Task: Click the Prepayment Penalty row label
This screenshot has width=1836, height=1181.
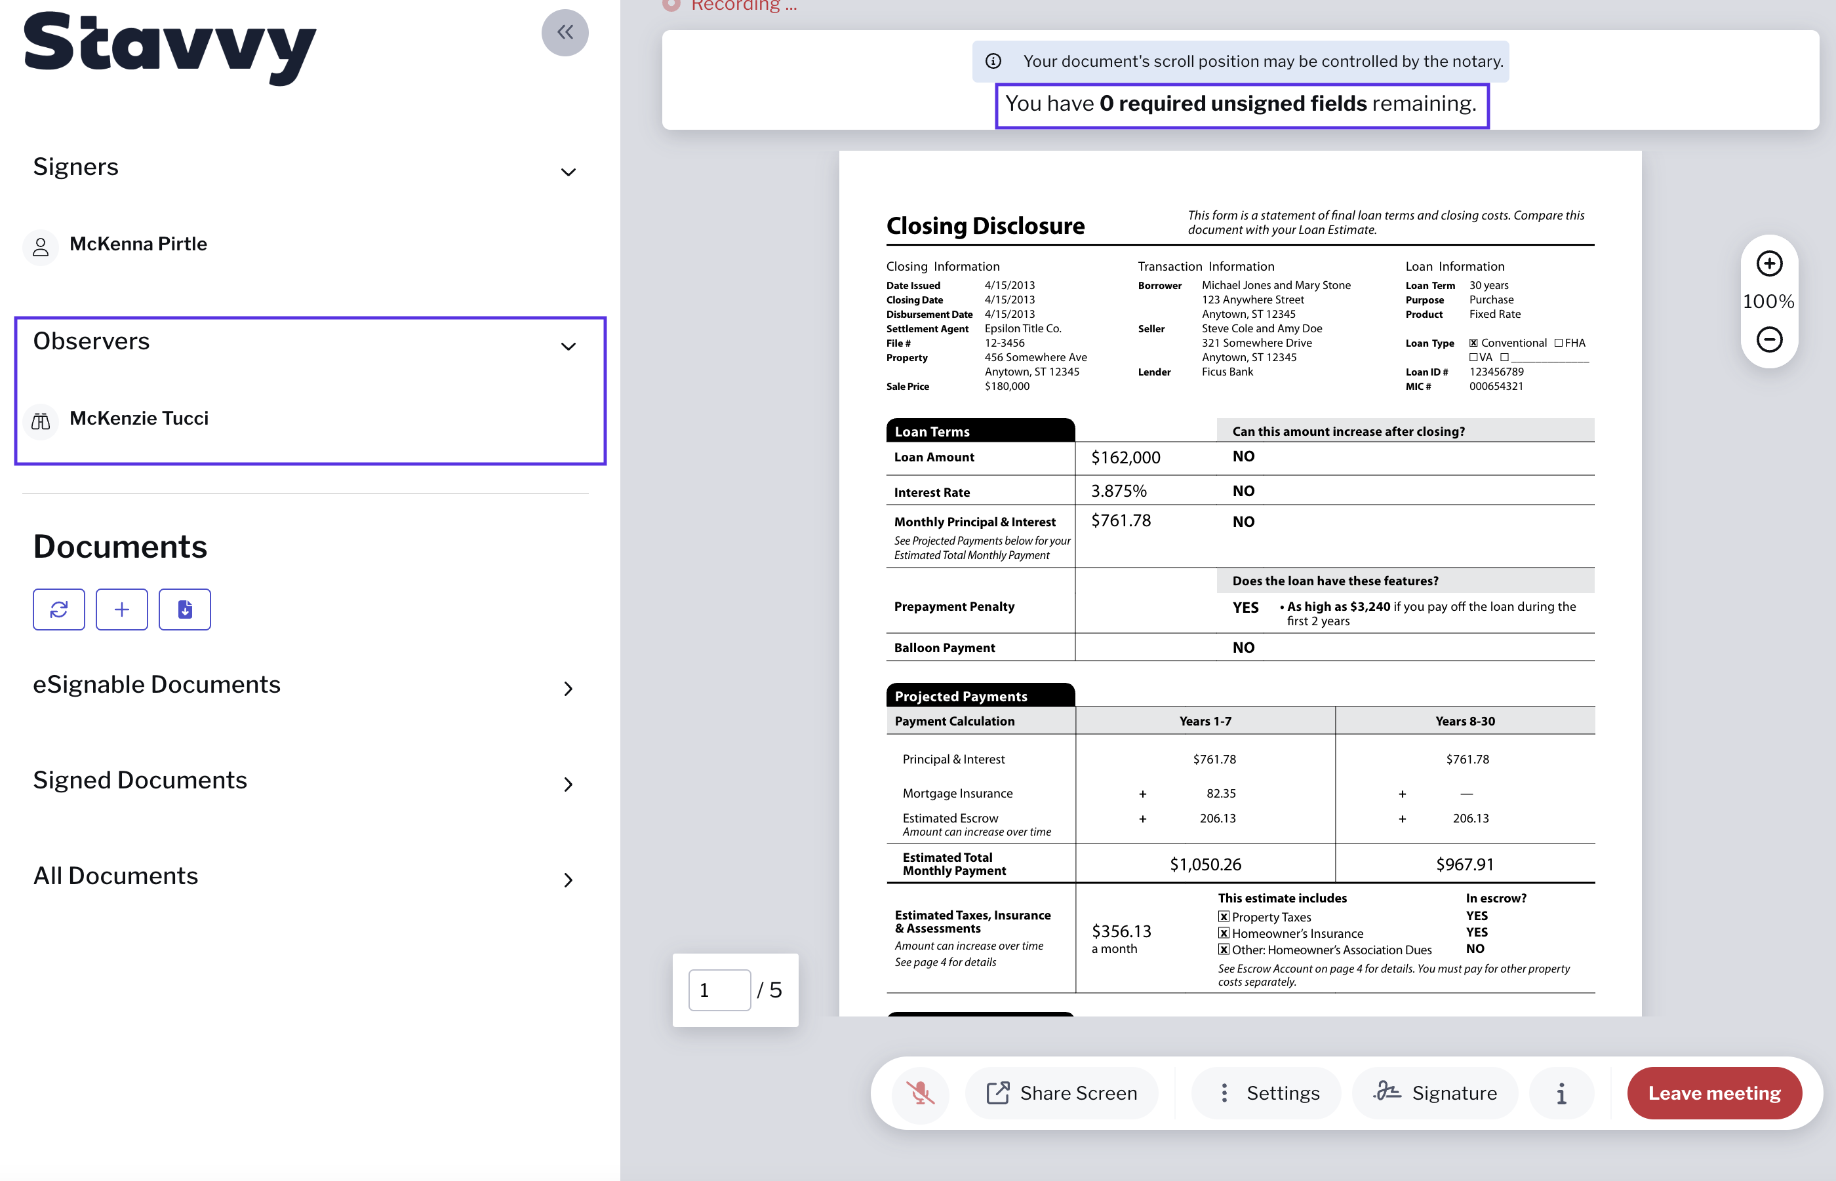Action: coord(953,607)
